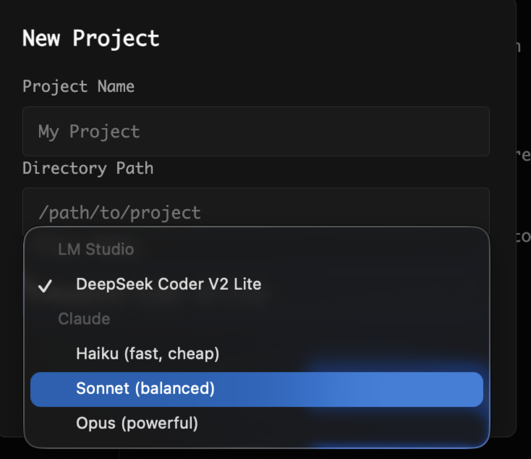This screenshot has width=531, height=459.
Task: Click the highlighted Sonnet row
Action: coord(256,389)
